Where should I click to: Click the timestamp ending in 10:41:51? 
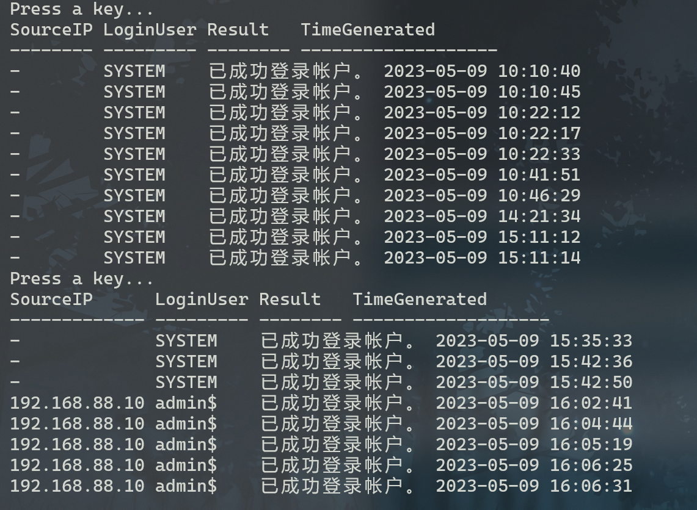point(481,175)
